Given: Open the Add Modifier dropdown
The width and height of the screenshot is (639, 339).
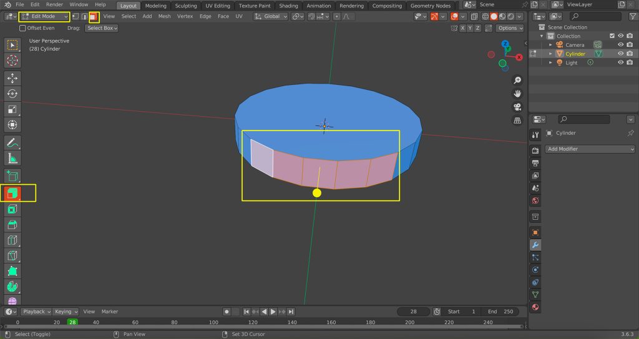Looking at the screenshot, I should (590, 149).
